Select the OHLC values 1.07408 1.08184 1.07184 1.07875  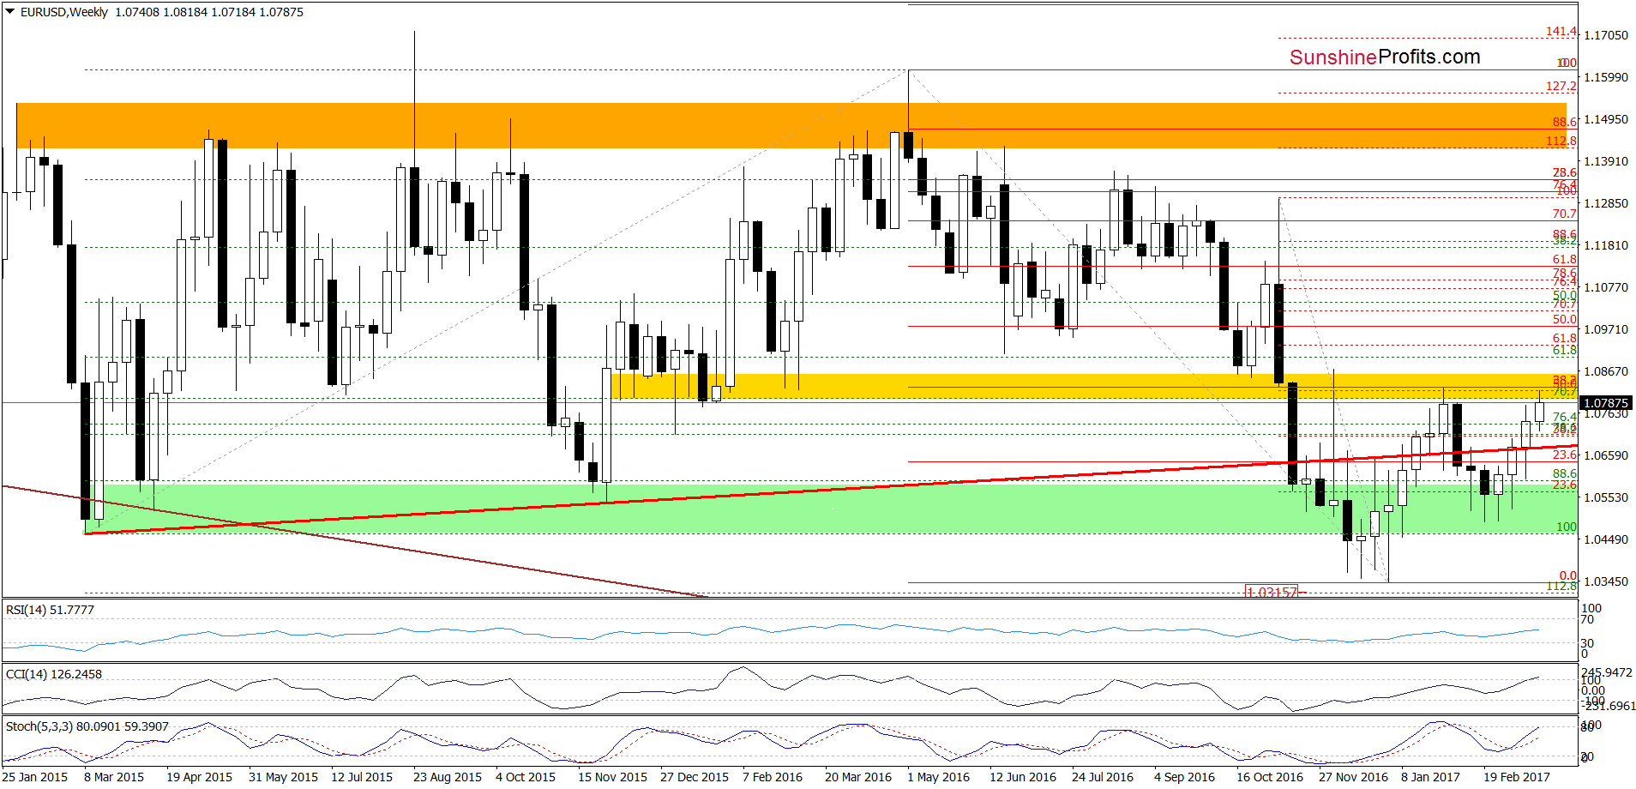209,12
